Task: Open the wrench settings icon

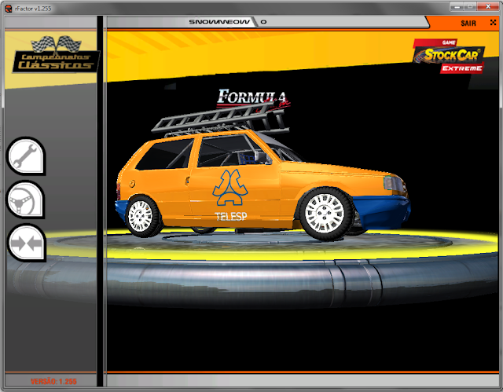Action: click(x=26, y=156)
